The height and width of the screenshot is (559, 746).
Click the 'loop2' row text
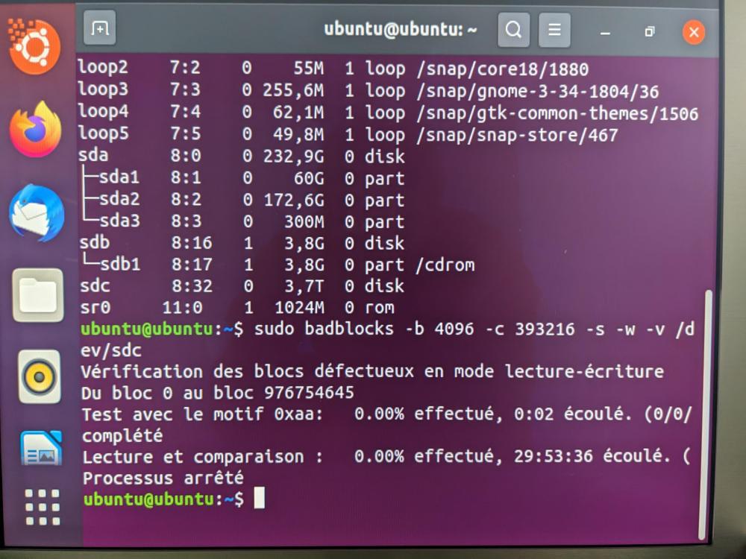[333, 68]
